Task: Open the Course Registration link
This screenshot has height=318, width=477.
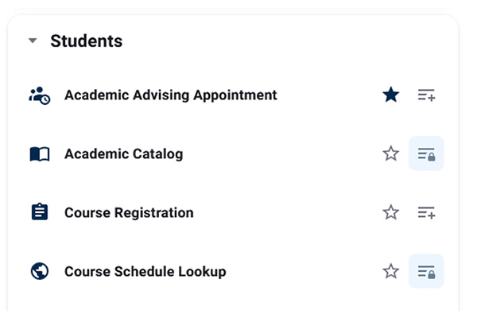Action: point(129,213)
